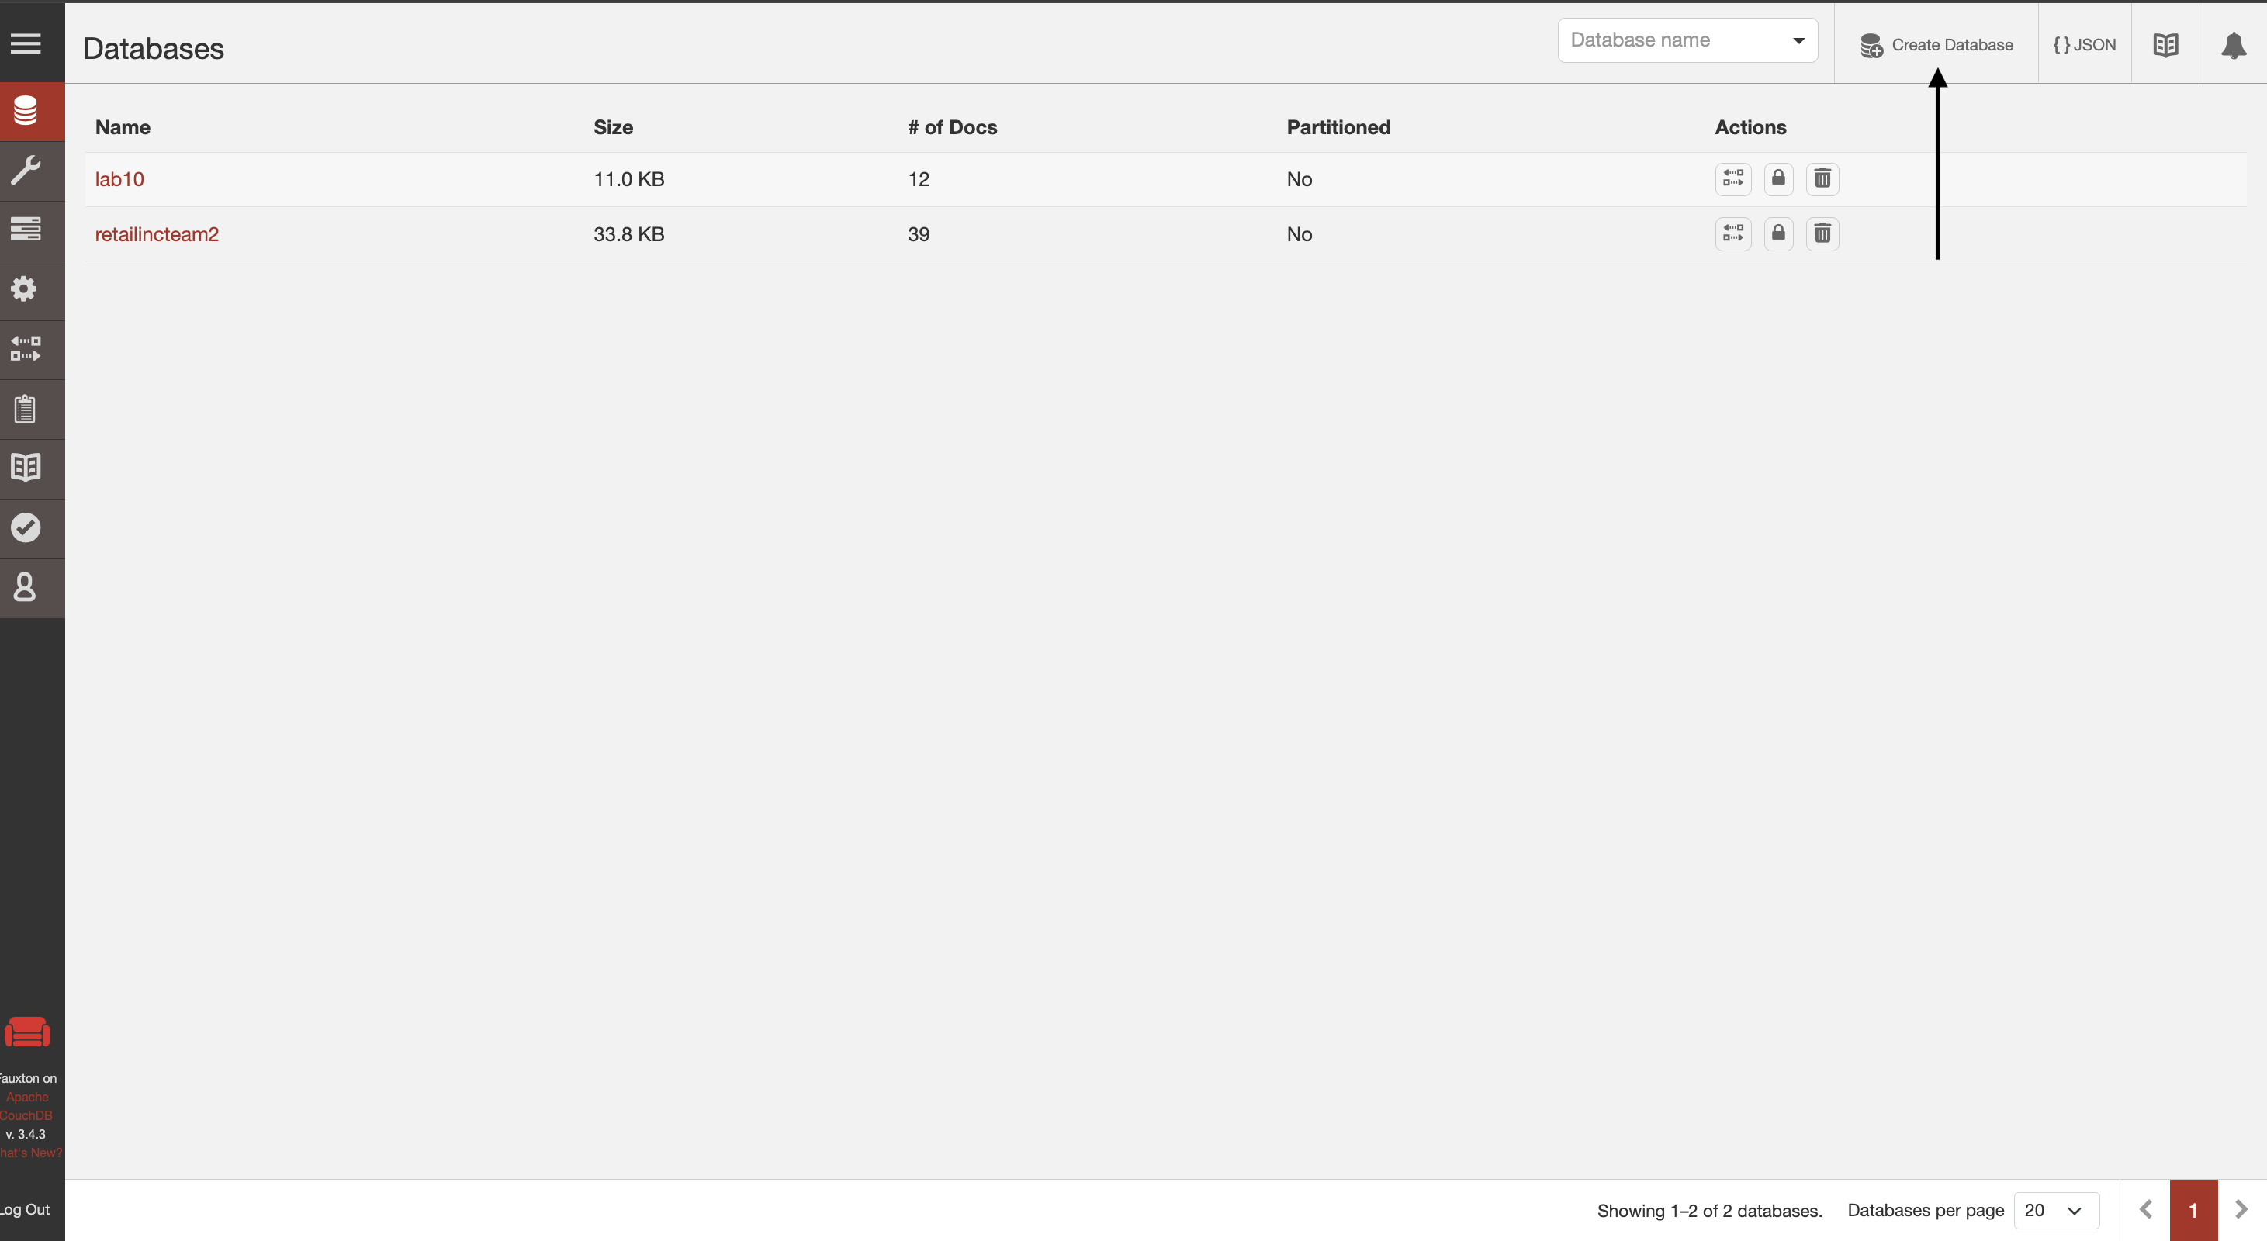Open the lab10 database
2267x1241 pixels.
(x=119, y=179)
